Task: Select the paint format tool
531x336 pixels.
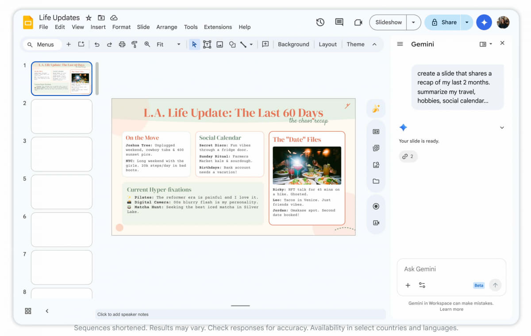Action: coord(135,44)
